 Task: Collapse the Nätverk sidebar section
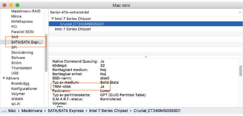click(x=3, y=78)
